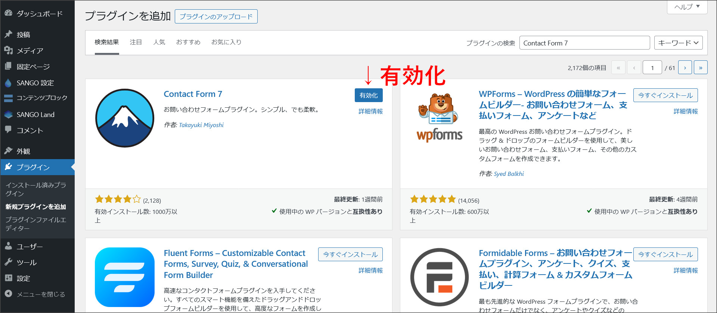Switch to the 人気 tab
This screenshot has height=313, width=717.
tap(159, 42)
